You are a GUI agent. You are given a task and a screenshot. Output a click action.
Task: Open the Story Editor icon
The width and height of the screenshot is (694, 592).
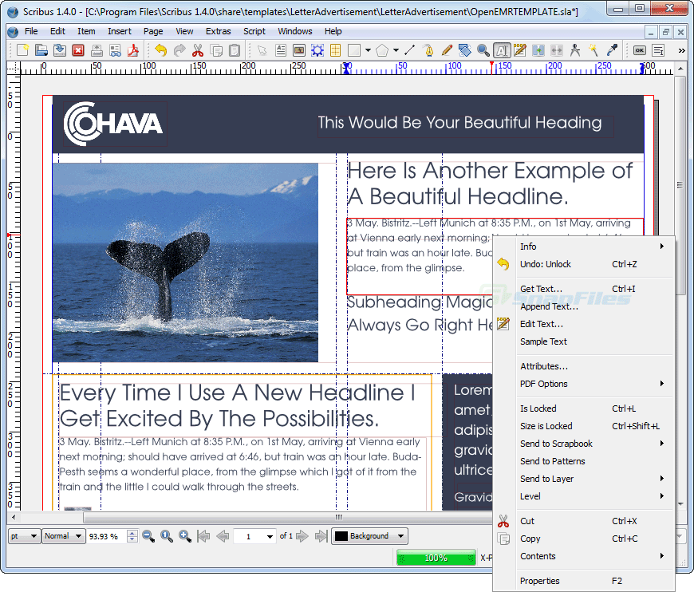[519, 49]
